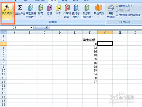Click Use in Formula (用于公式)
Viewport: 142px width, 107px height.
124,10
